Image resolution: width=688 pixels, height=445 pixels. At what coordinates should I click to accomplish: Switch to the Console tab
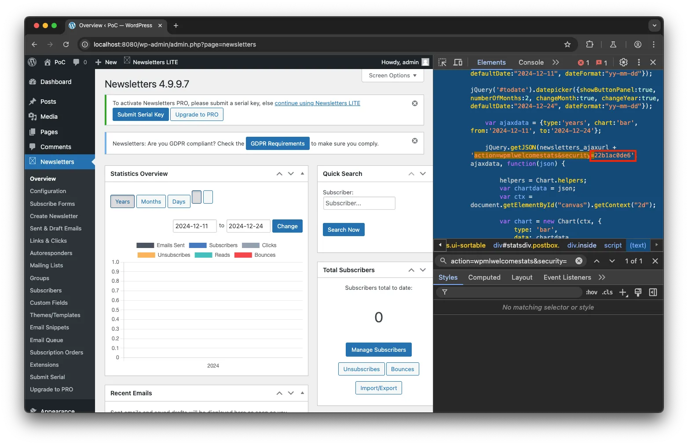point(531,62)
